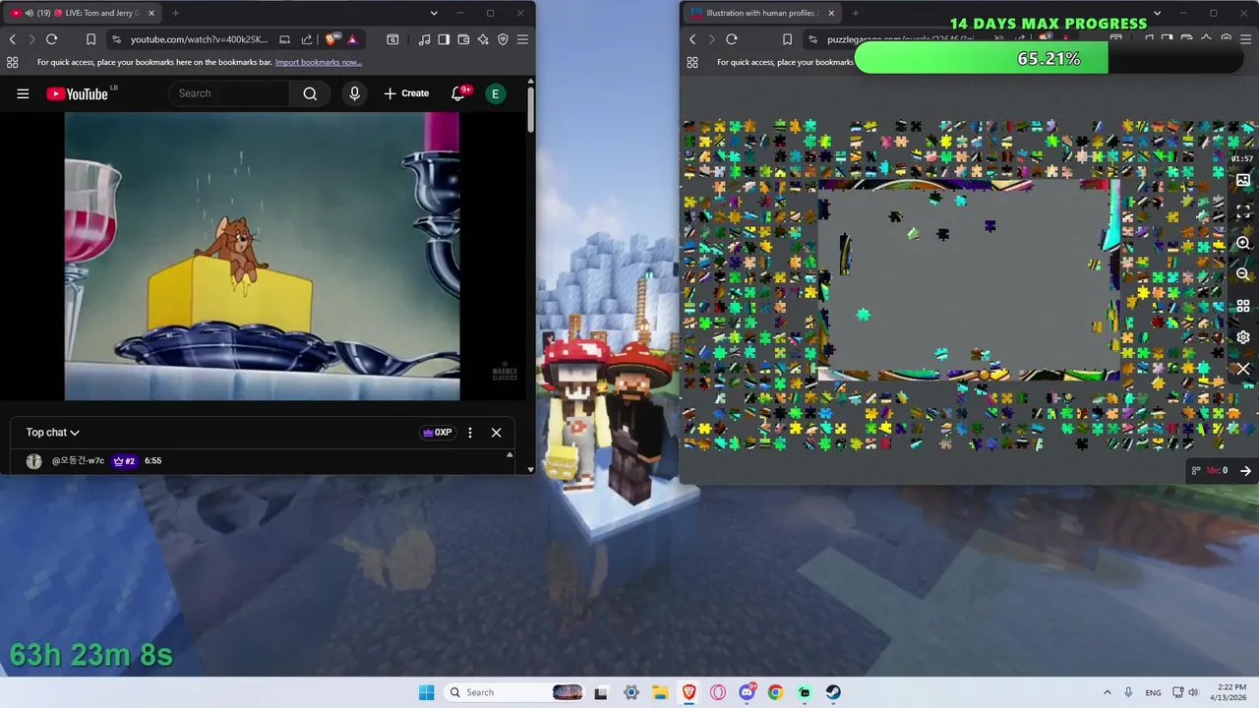Open puzzle settings gear
Viewport: 1259px width, 708px height.
point(1243,337)
